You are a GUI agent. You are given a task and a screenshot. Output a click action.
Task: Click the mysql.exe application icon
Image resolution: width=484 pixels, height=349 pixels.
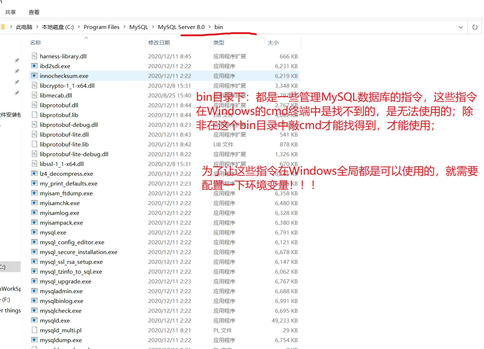click(x=34, y=232)
